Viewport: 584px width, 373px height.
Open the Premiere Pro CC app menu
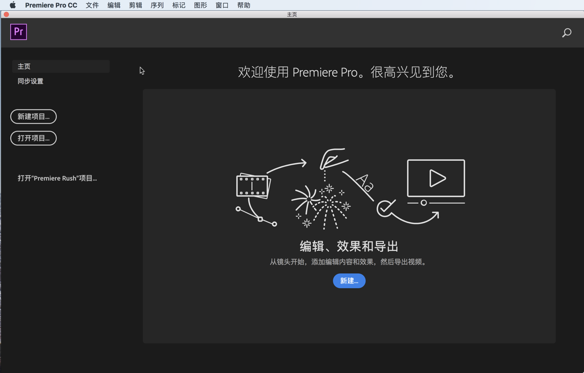51,5
